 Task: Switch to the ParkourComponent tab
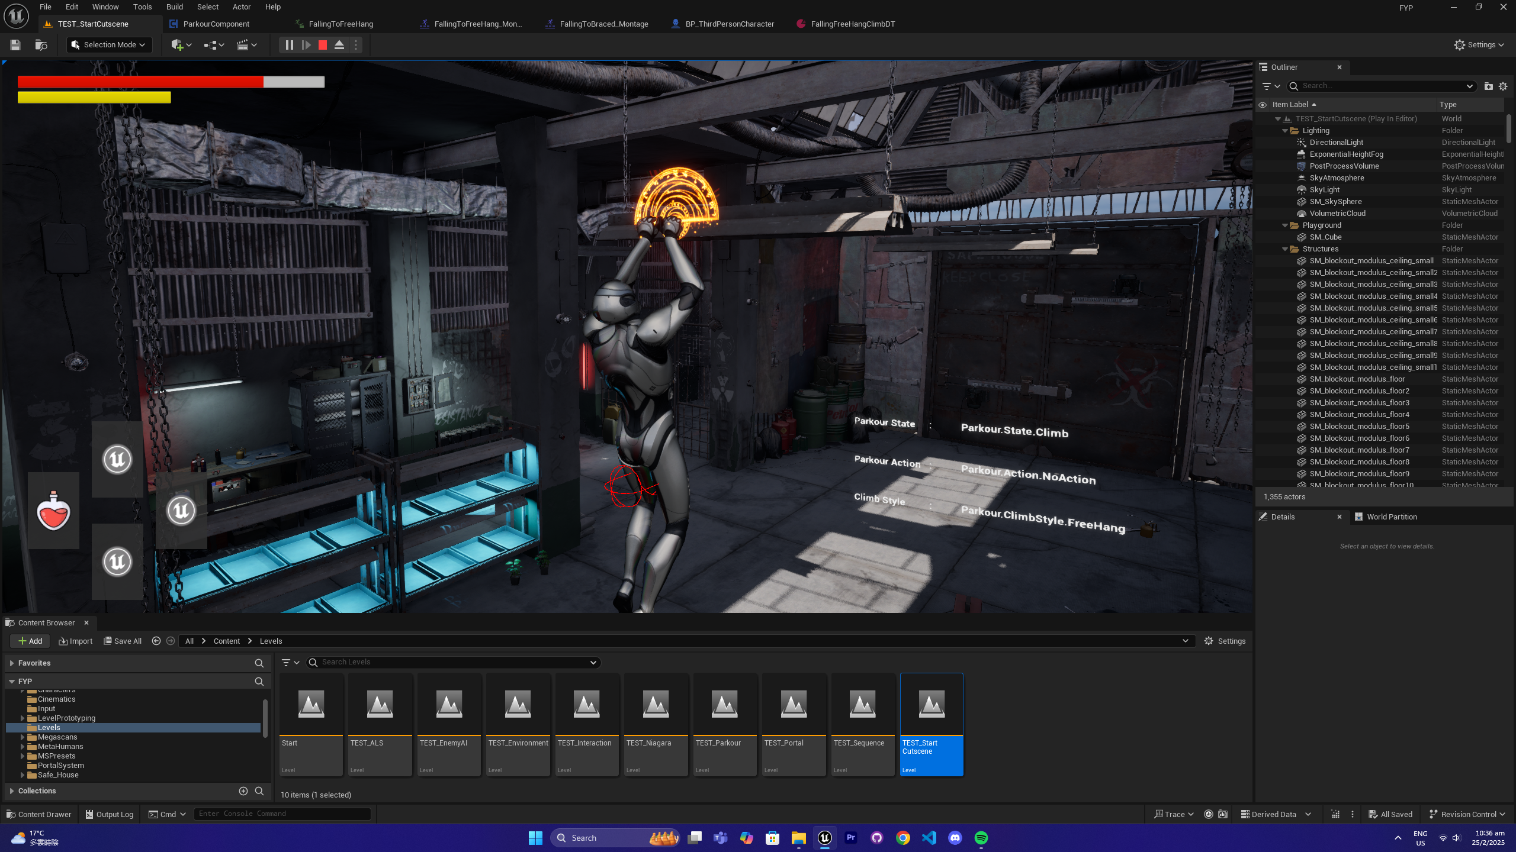[x=216, y=24]
